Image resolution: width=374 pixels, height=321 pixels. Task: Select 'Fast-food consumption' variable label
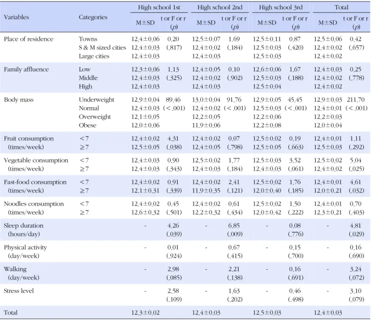click(35, 182)
